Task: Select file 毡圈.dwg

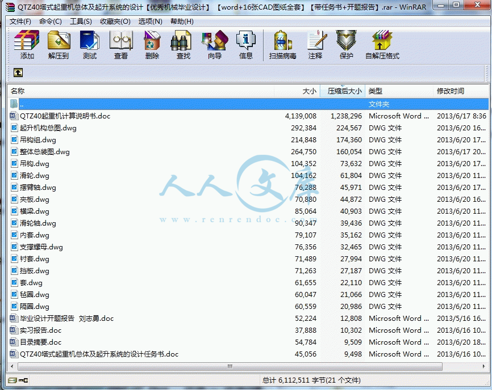Action: (35, 295)
